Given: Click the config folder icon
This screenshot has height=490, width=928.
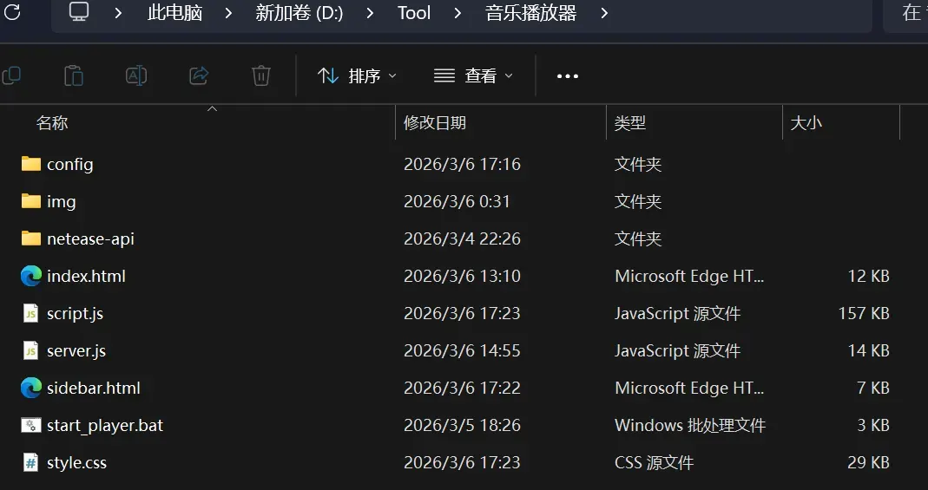Looking at the screenshot, I should click(30, 164).
